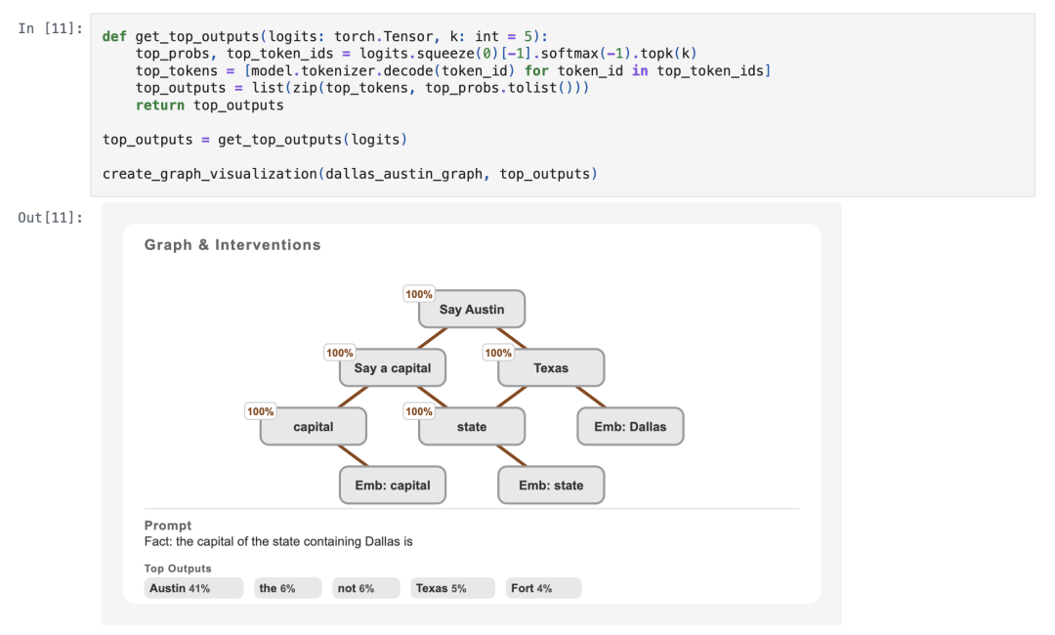Image resolution: width=1055 pixels, height=635 pixels.
Task: Click the 100% badge on Say Austin
Action: 419,294
